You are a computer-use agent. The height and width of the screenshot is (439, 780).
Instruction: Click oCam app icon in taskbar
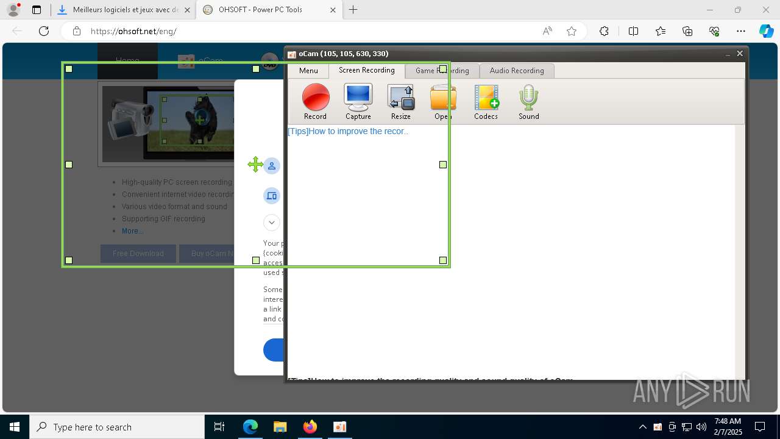(x=340, y=427)
